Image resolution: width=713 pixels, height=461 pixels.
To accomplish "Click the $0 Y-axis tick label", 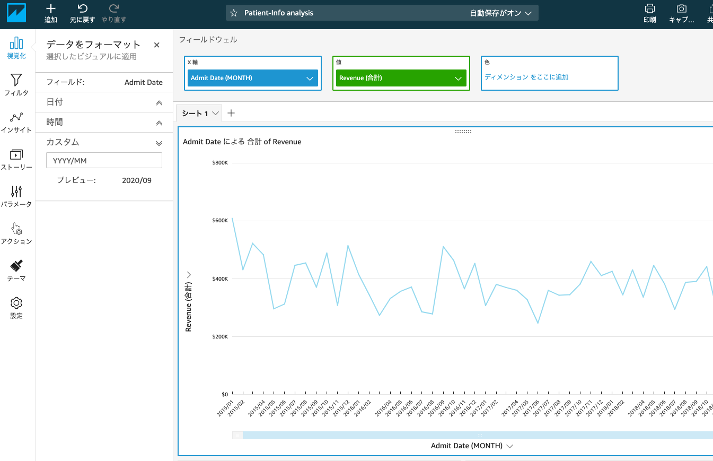I will [225, 395].
